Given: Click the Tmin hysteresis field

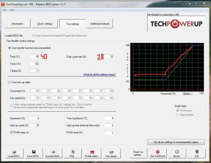Looking at the screenshot, I should pos(109,118).
